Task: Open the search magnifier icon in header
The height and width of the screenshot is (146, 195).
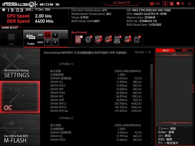Action: (171, 4)
